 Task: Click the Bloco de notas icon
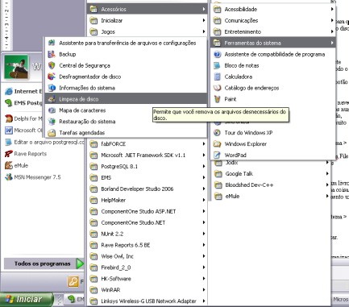pyautogui.click(x=217, y=65)
